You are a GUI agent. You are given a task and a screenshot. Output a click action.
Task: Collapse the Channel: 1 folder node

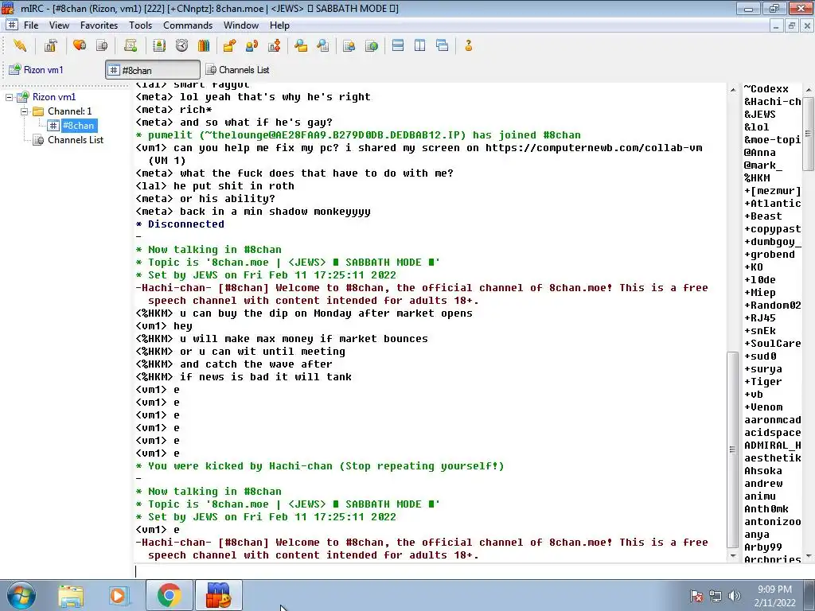[x=24, y=111]
